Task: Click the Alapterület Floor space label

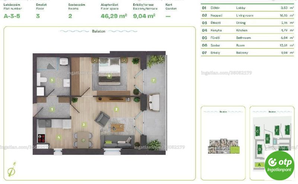Action: pos(110,7)
